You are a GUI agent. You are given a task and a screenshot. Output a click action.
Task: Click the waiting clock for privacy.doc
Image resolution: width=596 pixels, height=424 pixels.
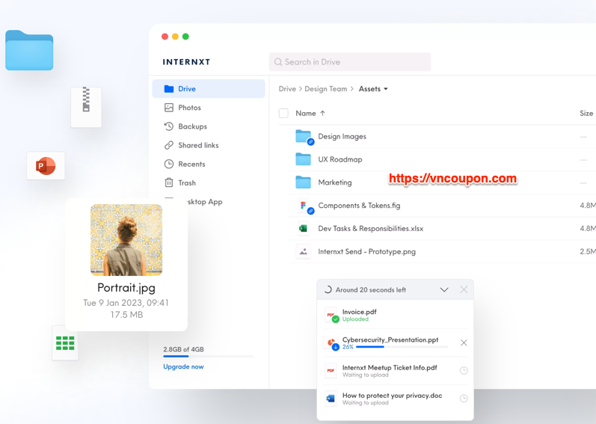464,399
